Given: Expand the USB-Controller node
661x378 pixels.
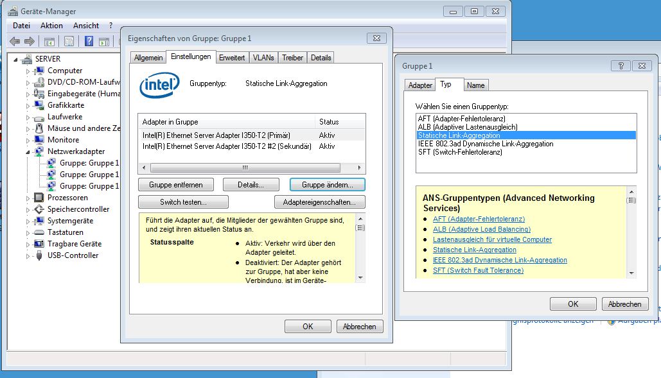Looking at the screenshot, I should [x=28, y=256].
